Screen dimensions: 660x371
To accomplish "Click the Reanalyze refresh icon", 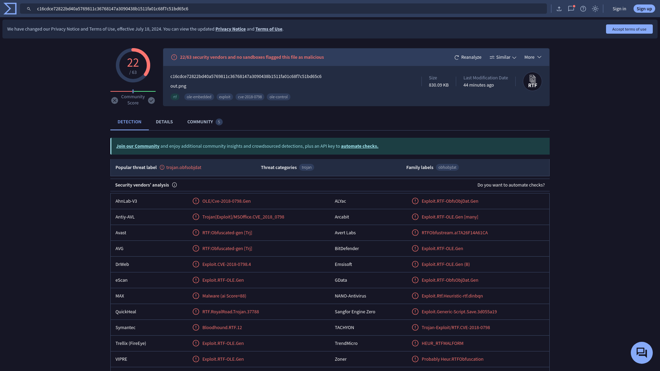I will pyautogui.click(x=456, y=57).
